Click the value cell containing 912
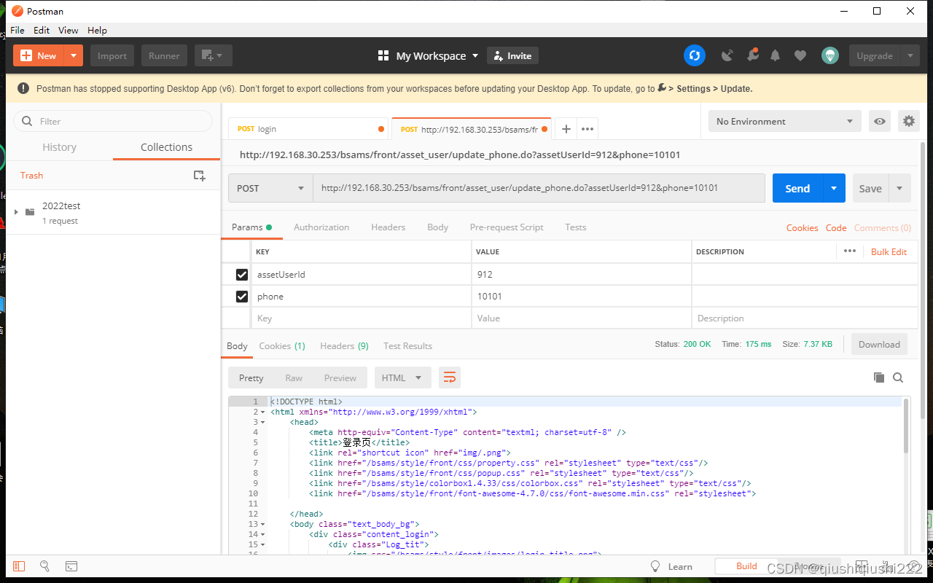The height and width of the screenshot is (583, 933). point(581,275)
